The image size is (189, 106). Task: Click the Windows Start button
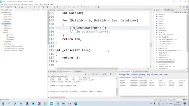pyautogui.click(x=3, y=103)
